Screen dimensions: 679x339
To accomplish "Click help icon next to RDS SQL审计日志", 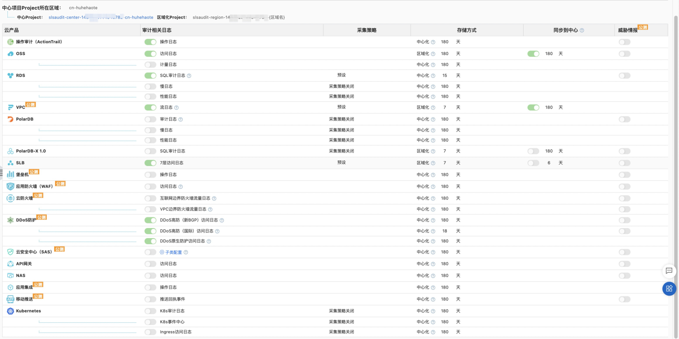I will pos(189,76).
